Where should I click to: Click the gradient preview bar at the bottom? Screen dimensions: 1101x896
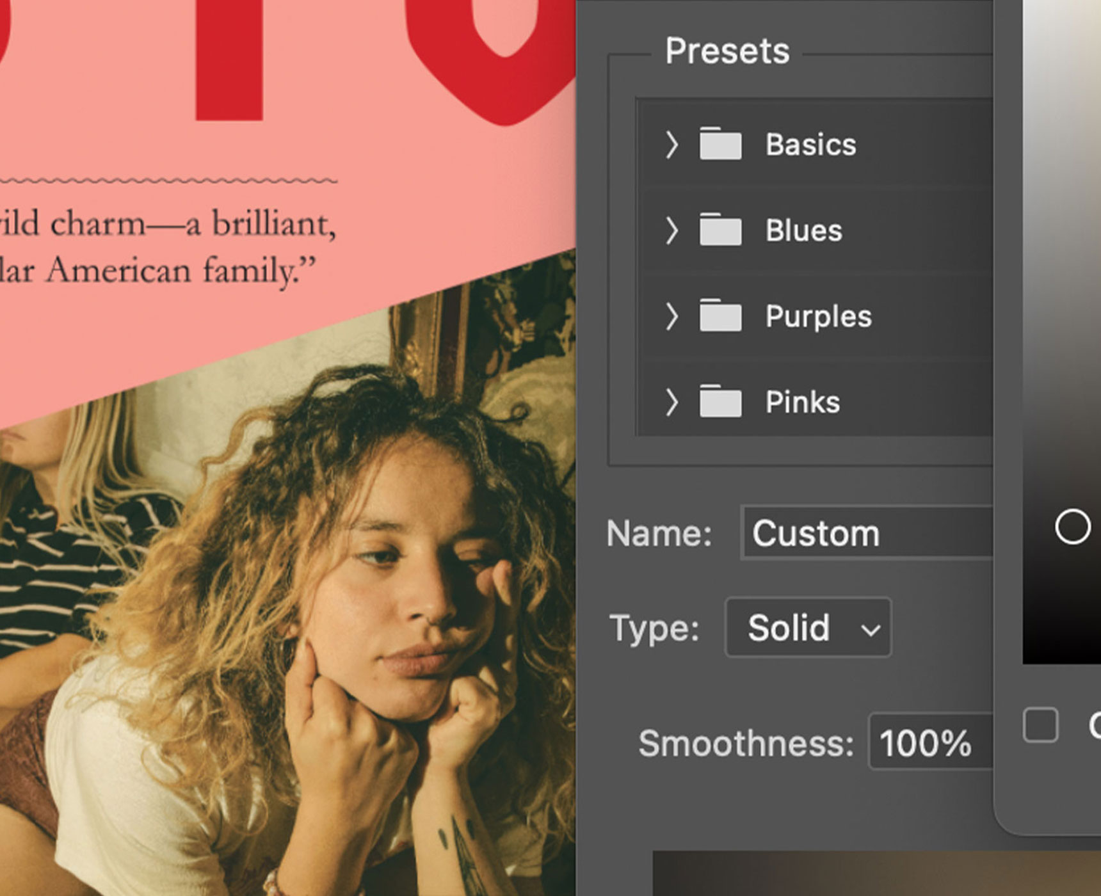tap(871, 874)
